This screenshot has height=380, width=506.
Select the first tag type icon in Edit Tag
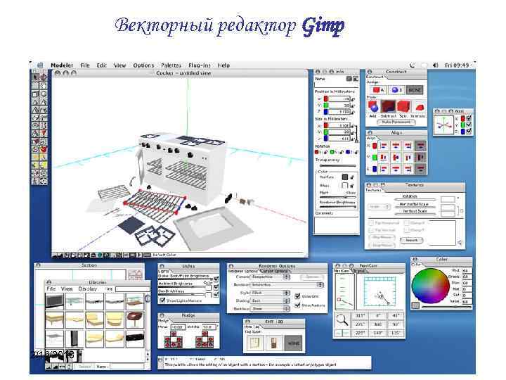pyautogui.click(x=255, y=343)
